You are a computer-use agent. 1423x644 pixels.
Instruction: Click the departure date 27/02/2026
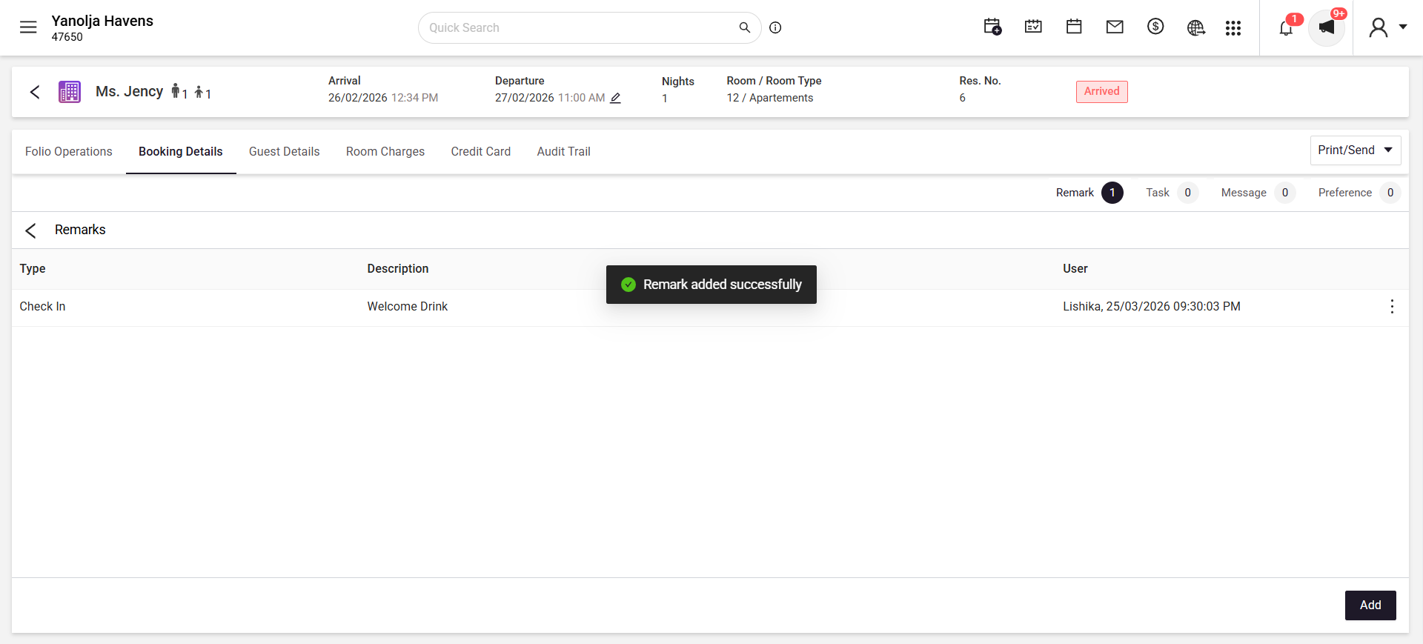[525, 98]
